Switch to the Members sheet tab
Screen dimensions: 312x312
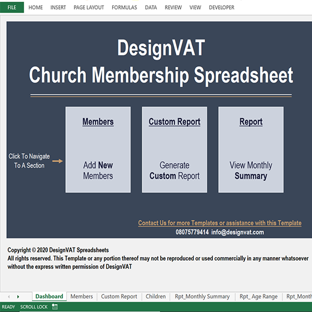tap(81, 296)
